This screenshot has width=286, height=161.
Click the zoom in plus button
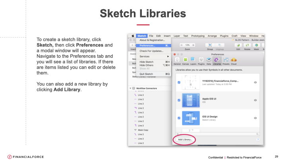(193, 45)
